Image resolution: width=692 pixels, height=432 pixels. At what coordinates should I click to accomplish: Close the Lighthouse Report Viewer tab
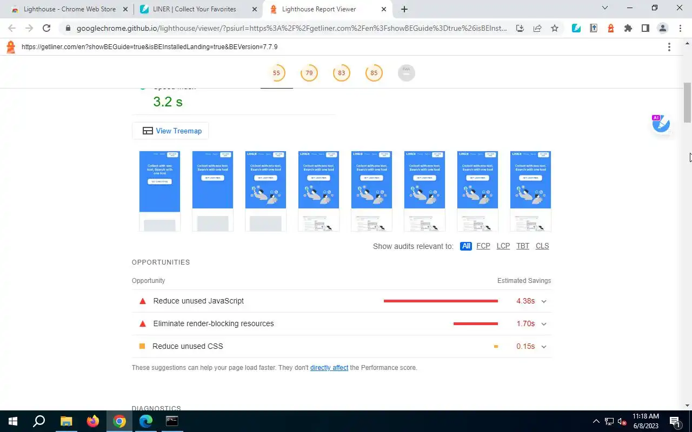(x=384, y=9)
